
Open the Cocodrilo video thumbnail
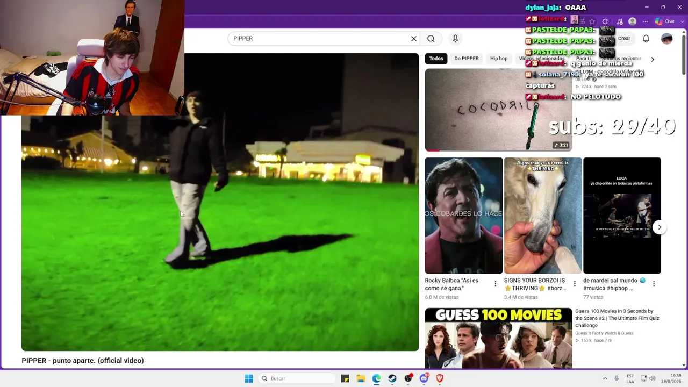coord(498,110)
